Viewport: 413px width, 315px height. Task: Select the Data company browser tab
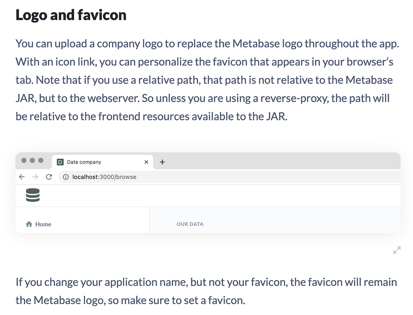click(102, 162)
